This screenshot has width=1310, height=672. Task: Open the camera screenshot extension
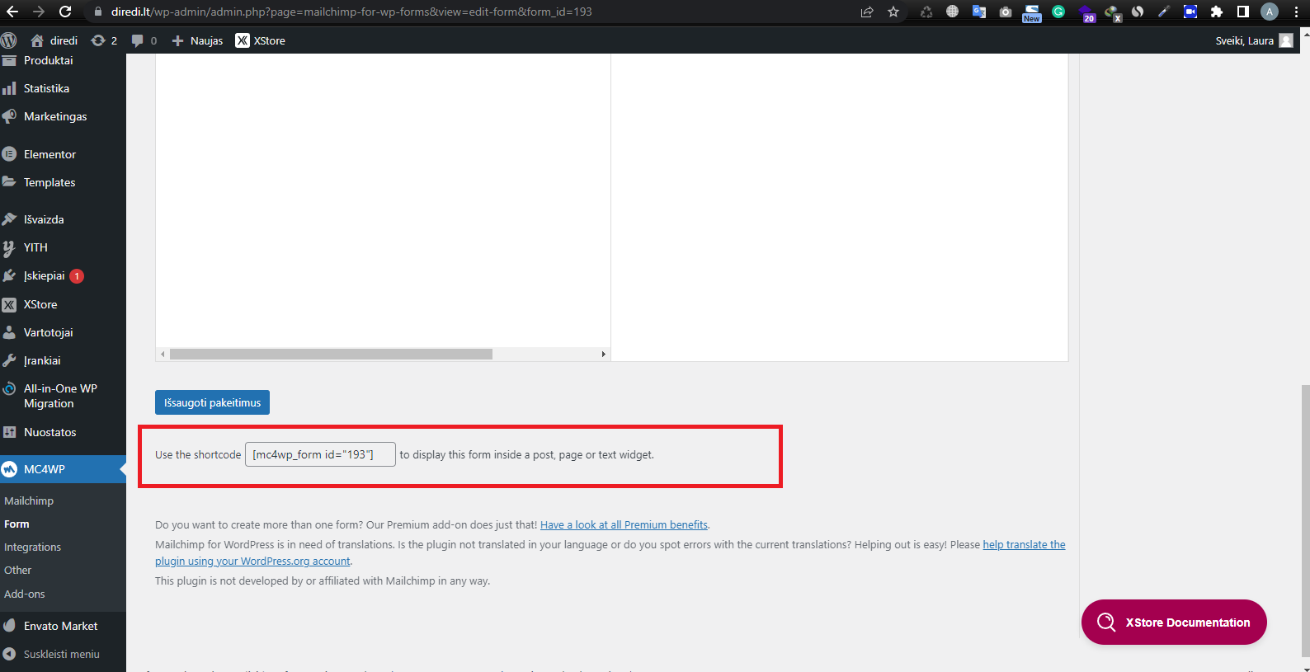[x=1006, y=12]
